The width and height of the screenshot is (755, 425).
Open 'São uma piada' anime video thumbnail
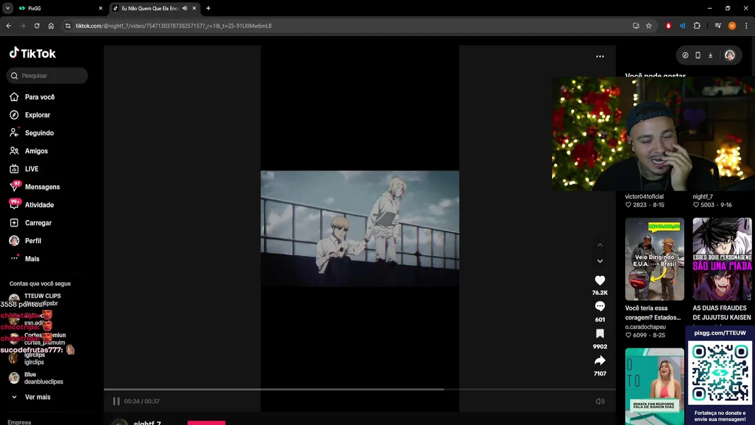[x=722, y=259]
